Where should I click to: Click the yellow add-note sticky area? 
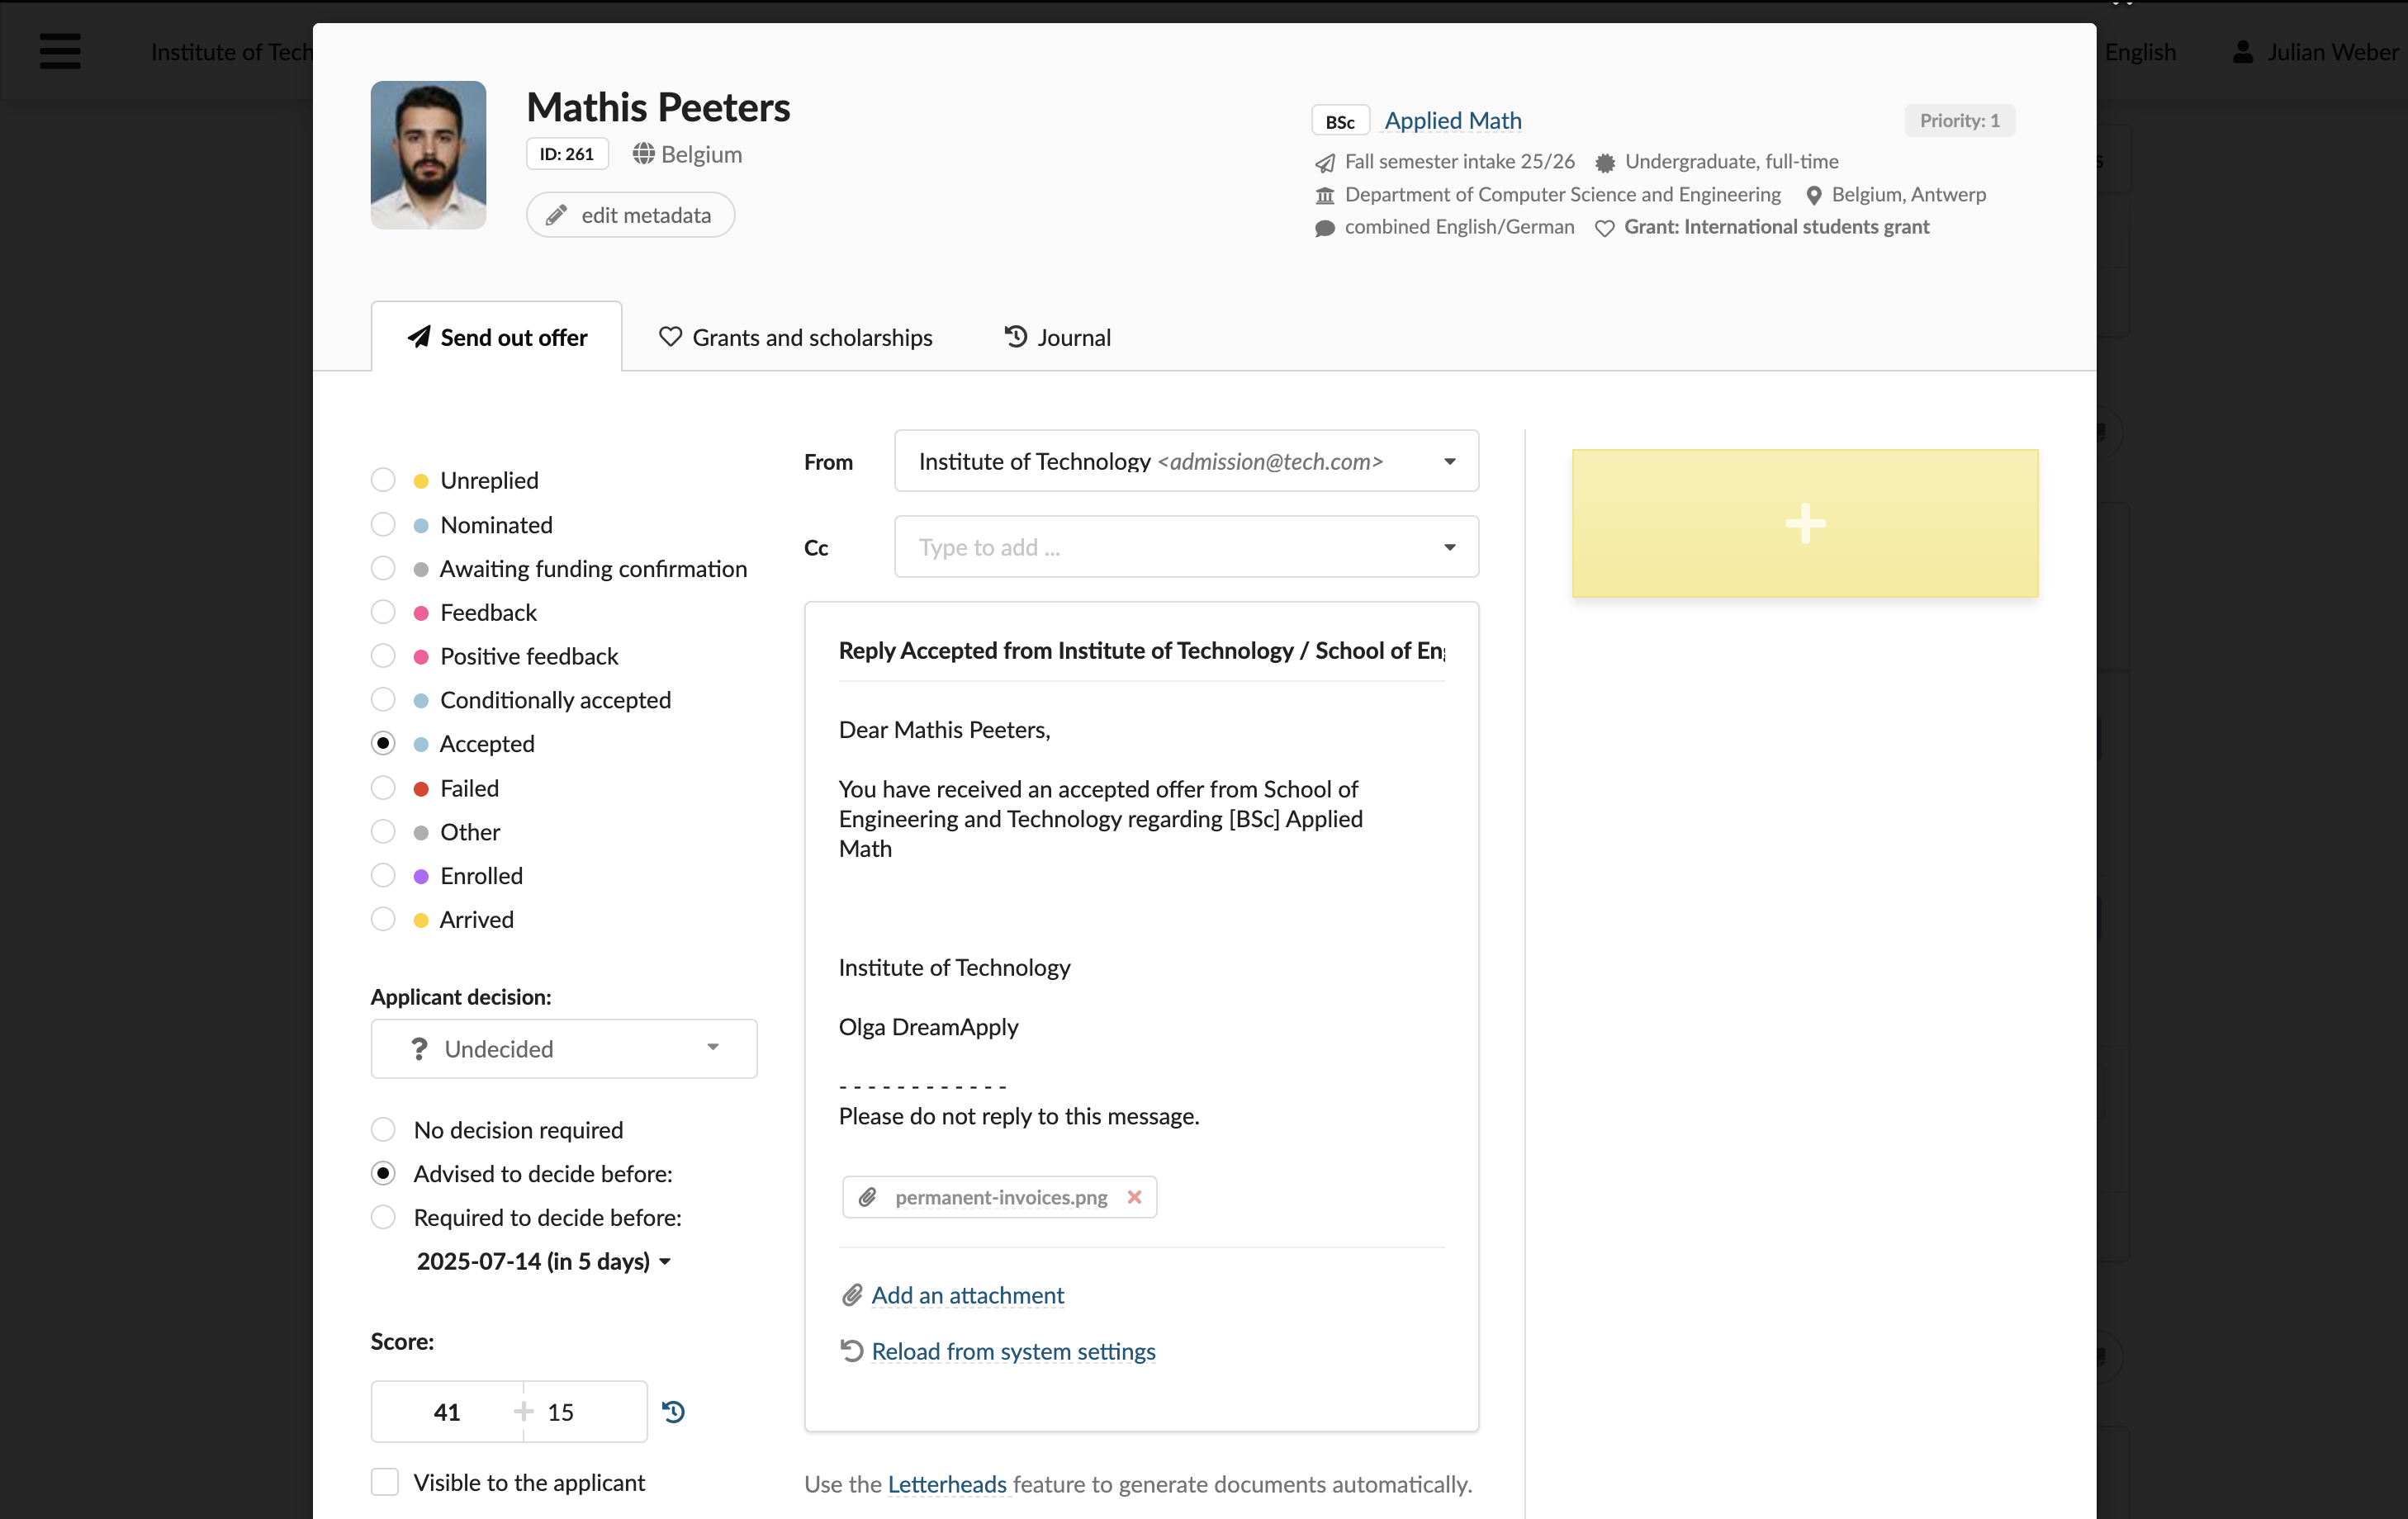1805,523
